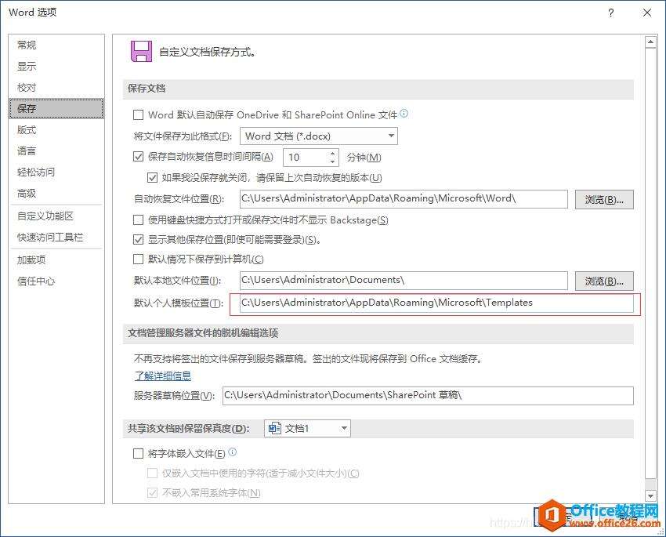Click the vertical scrollbar track
666x537 pixels.
(650, 269)
